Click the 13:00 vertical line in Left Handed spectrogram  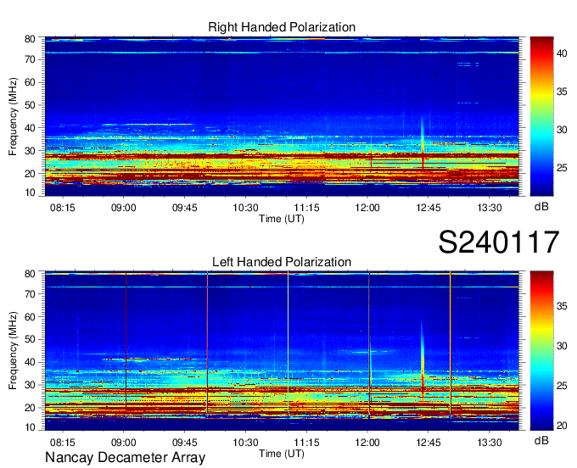pos(450,345)
